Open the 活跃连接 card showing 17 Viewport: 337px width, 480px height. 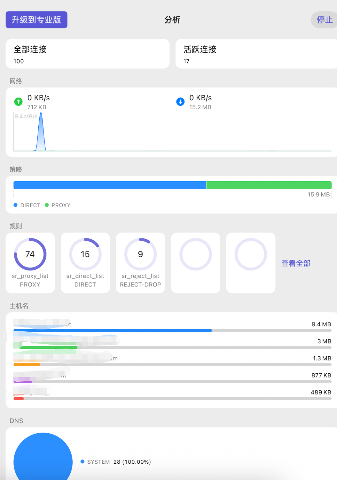coord(256,54)
